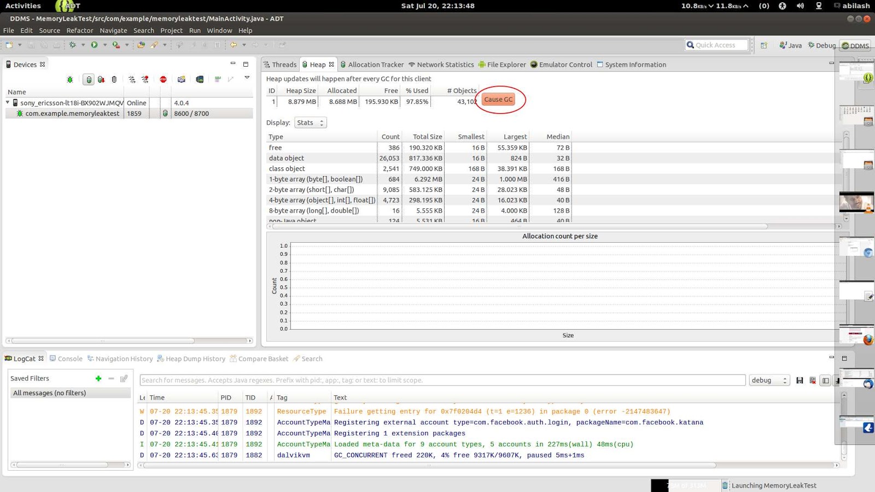Click the LogCat message search field
Viewport: 875px width, 492px height.
pos(443,380)
